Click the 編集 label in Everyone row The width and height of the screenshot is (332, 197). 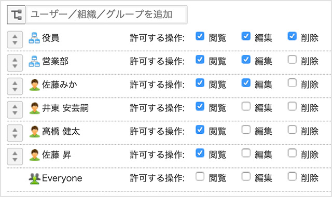(x=264, y=178)
